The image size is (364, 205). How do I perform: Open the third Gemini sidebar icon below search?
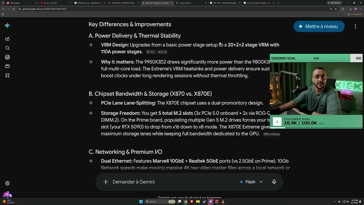pos(7,57)
